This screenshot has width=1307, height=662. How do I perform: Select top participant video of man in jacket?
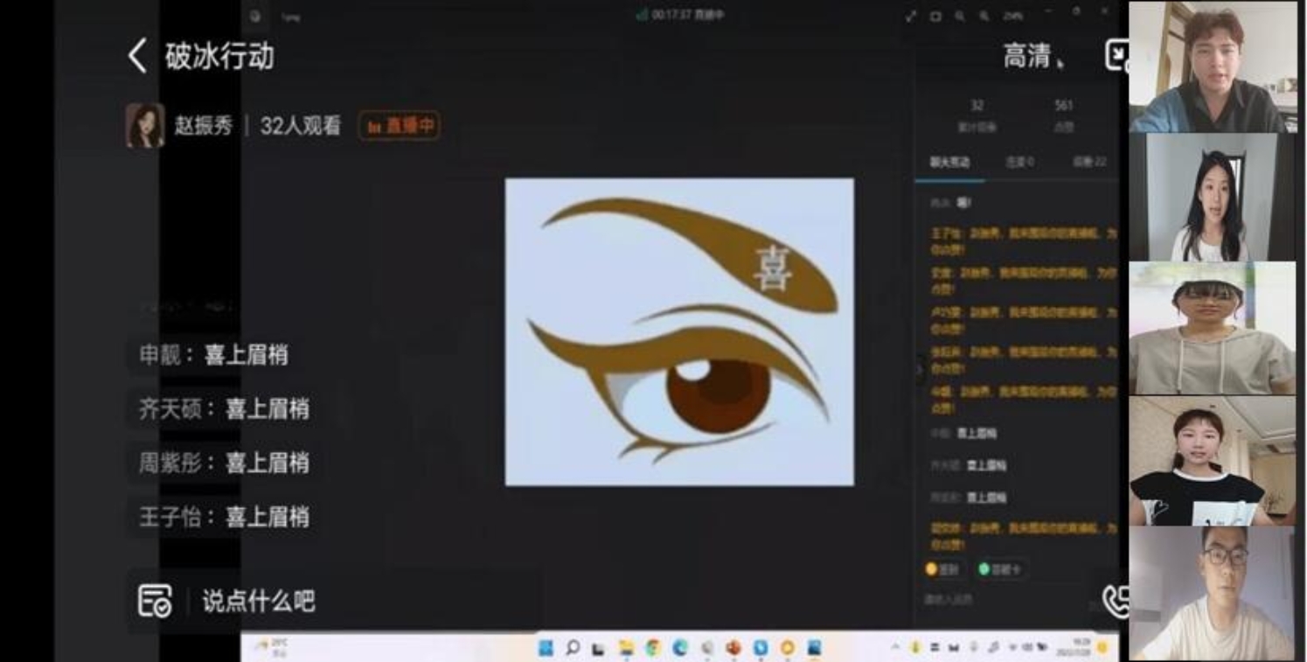[x=1212, y=67]
